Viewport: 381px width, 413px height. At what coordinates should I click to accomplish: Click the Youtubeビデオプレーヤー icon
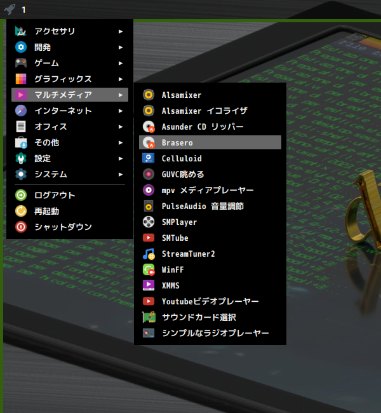tap(149, 301)
